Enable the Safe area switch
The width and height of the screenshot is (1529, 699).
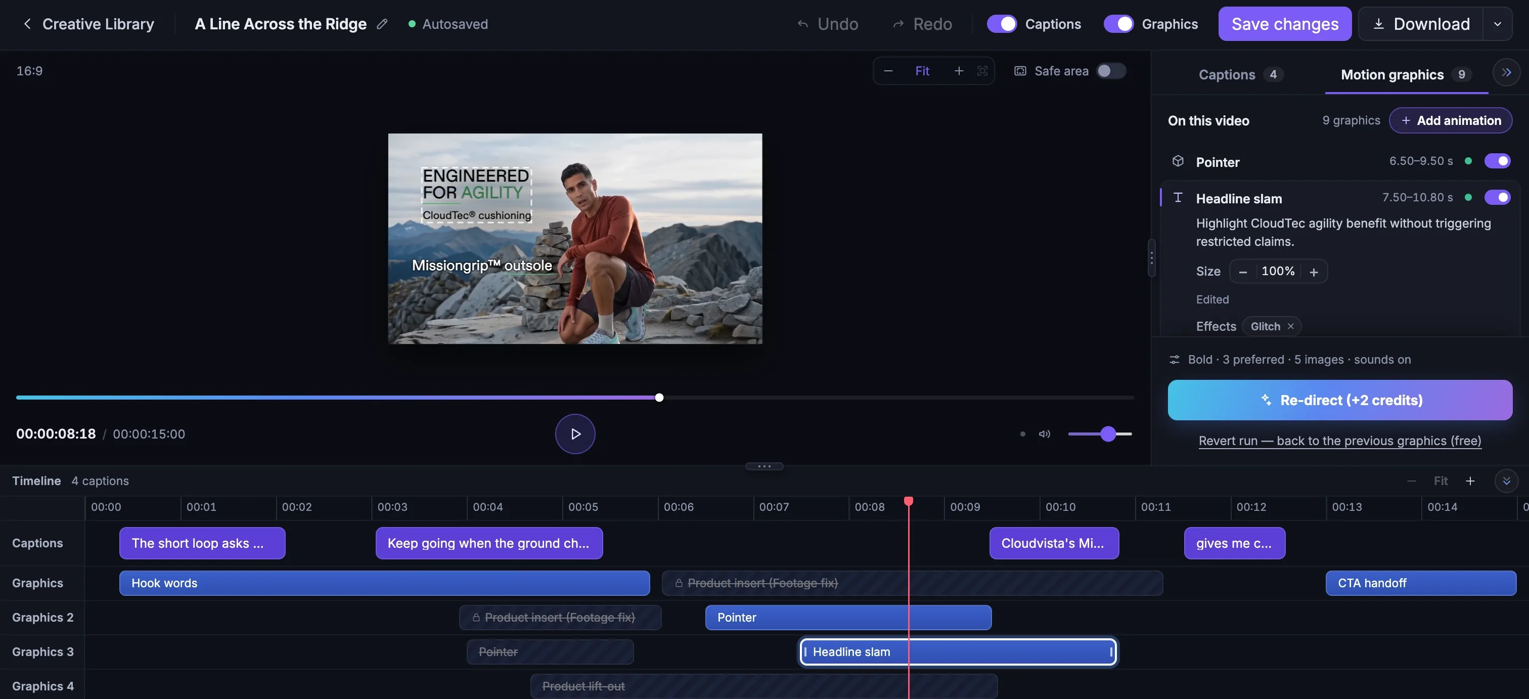(1110, 71)
